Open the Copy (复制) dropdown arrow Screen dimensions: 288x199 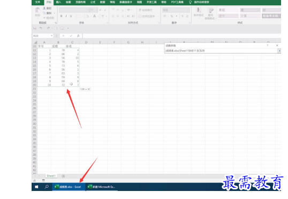pos(55,13)
